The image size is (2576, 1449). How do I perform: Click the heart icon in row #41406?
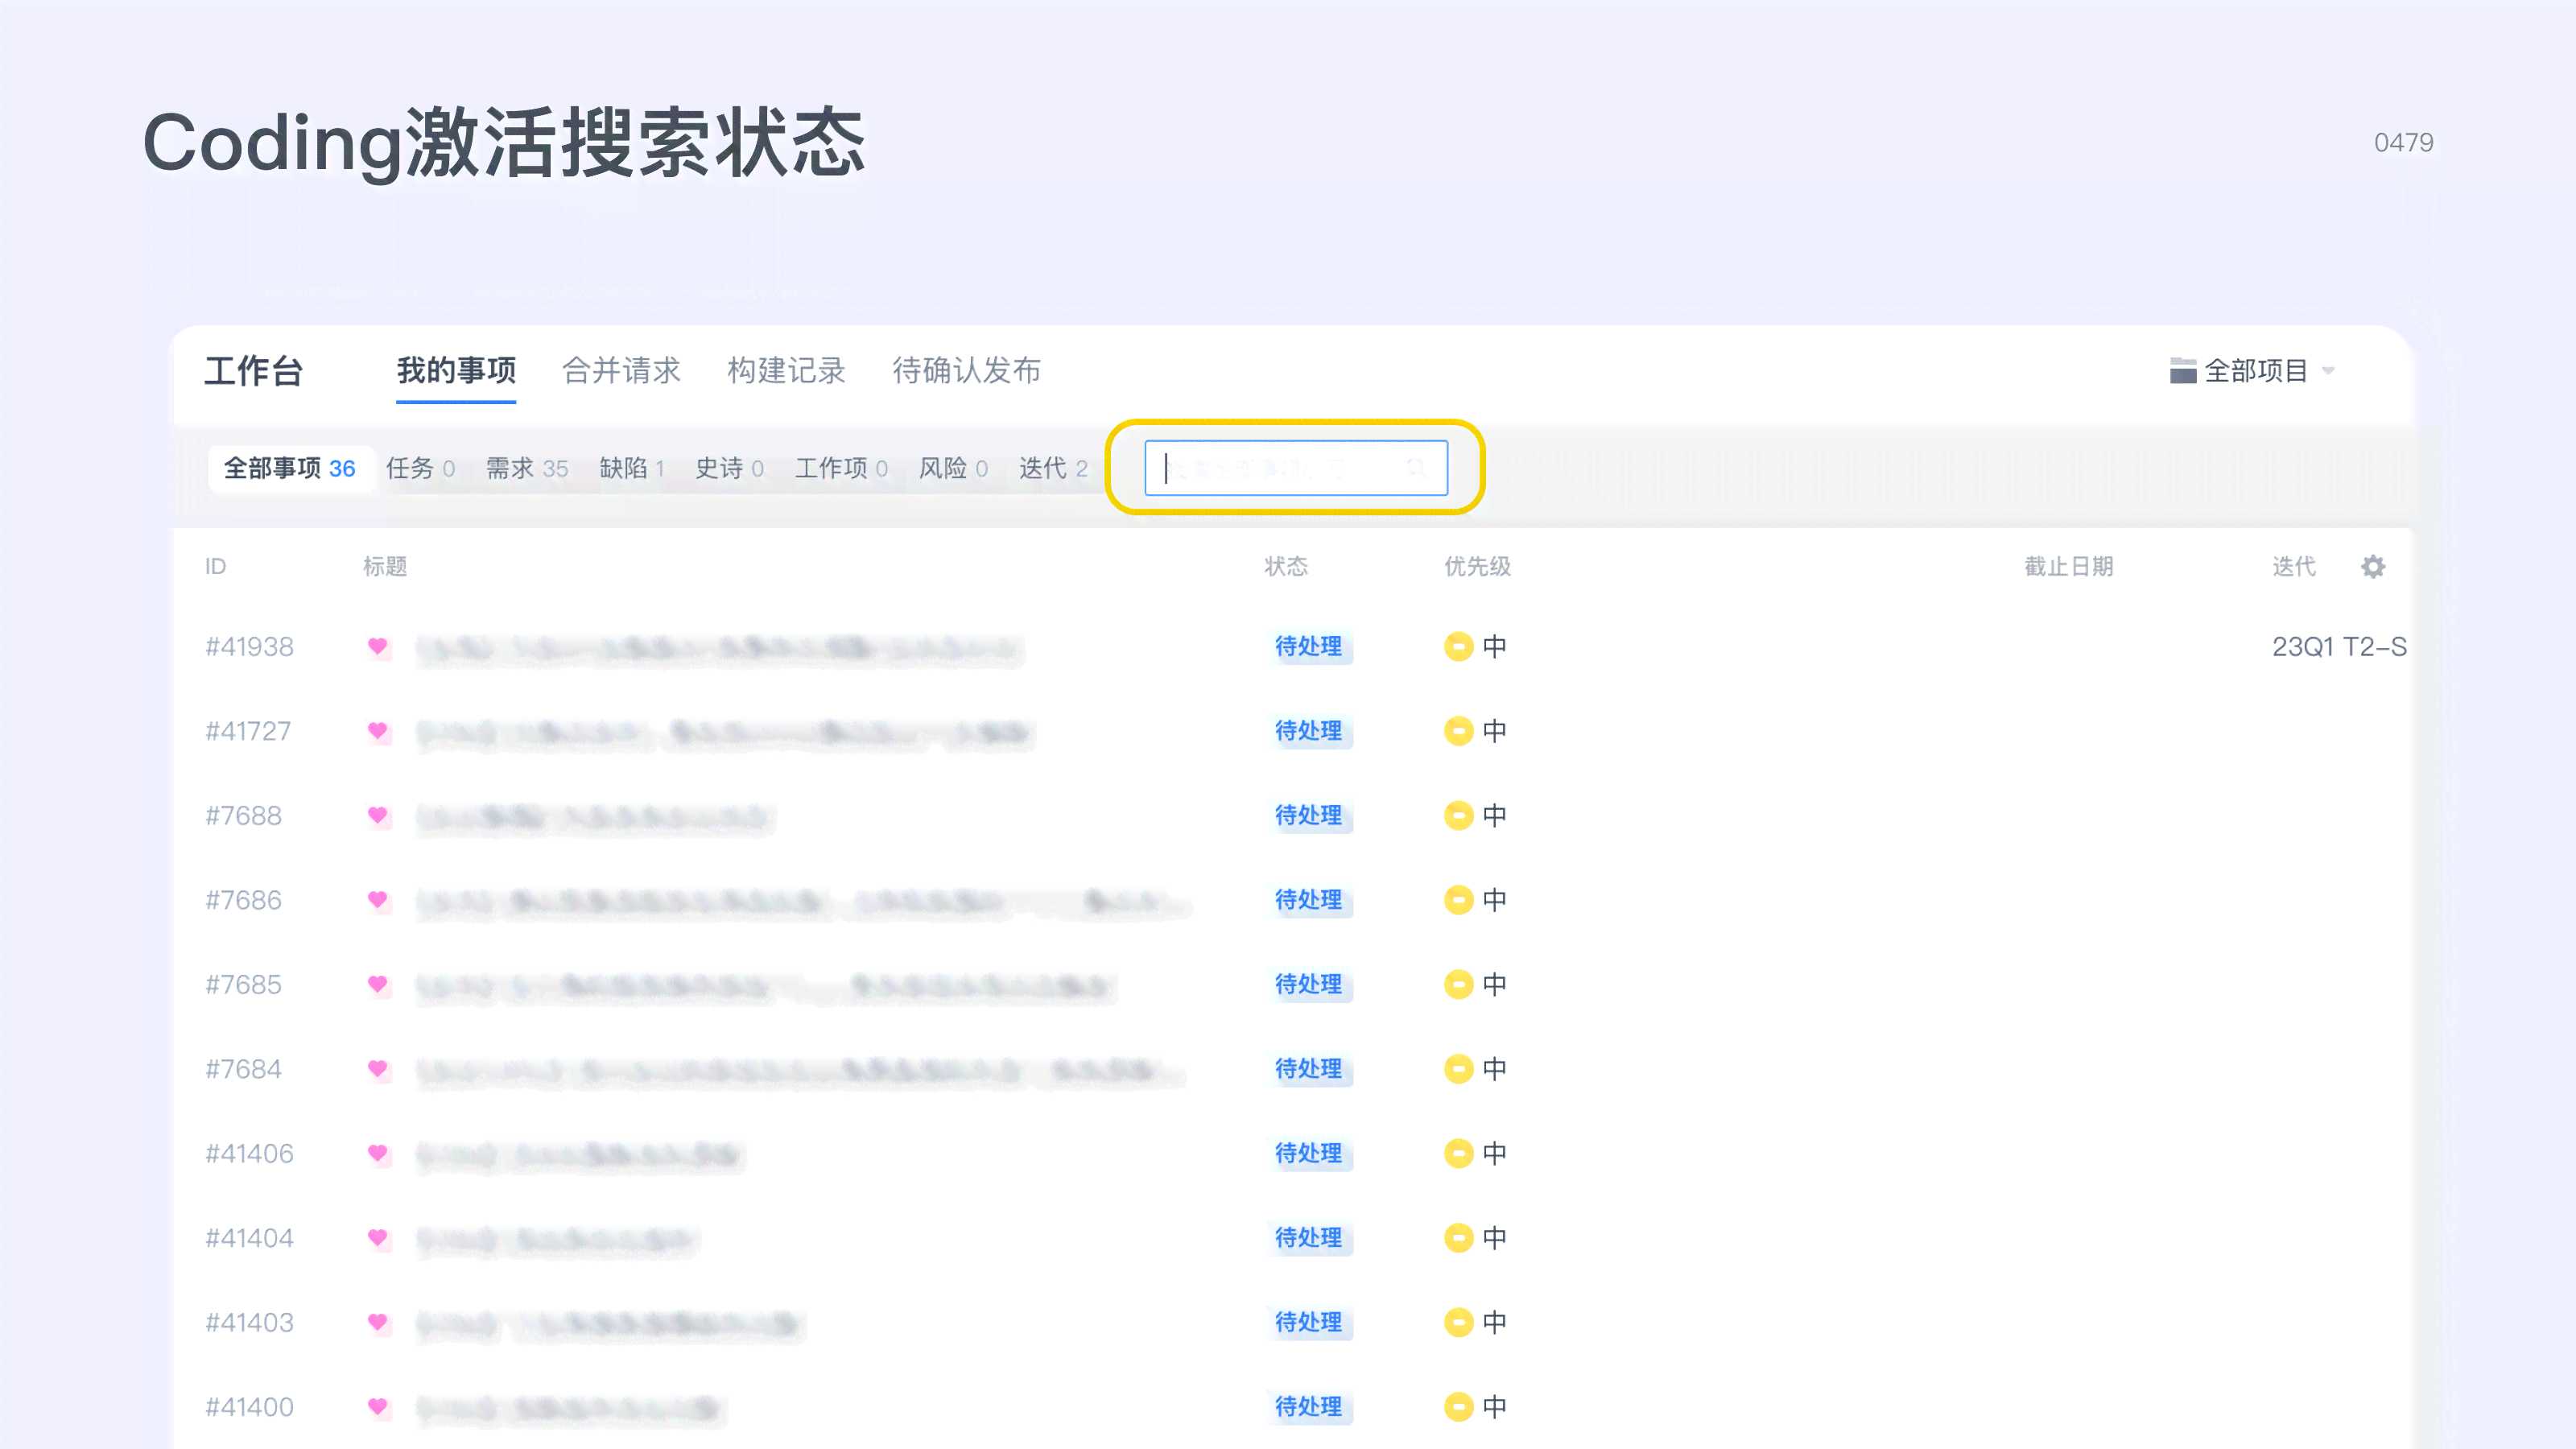[377, 1153]
